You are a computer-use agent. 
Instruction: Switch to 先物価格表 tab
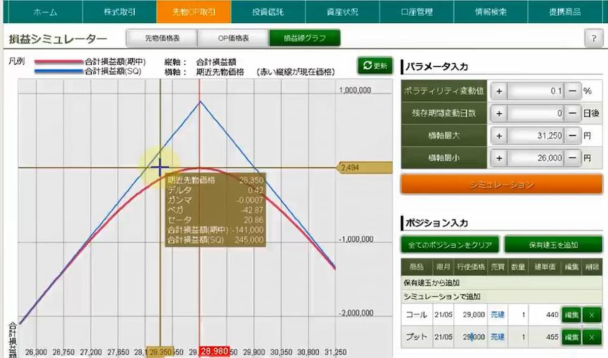point(162,38)
